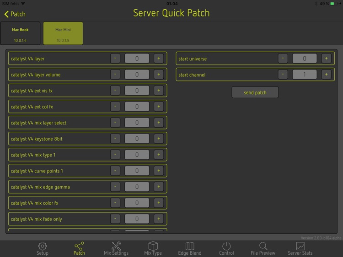Decrease catalyst V4 layer volume value

tap(115, 75)
